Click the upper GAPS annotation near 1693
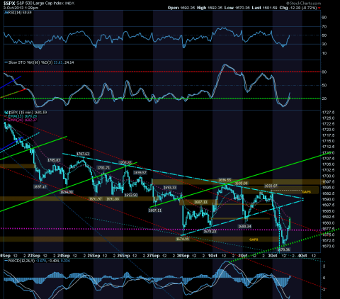 [306, 192]
